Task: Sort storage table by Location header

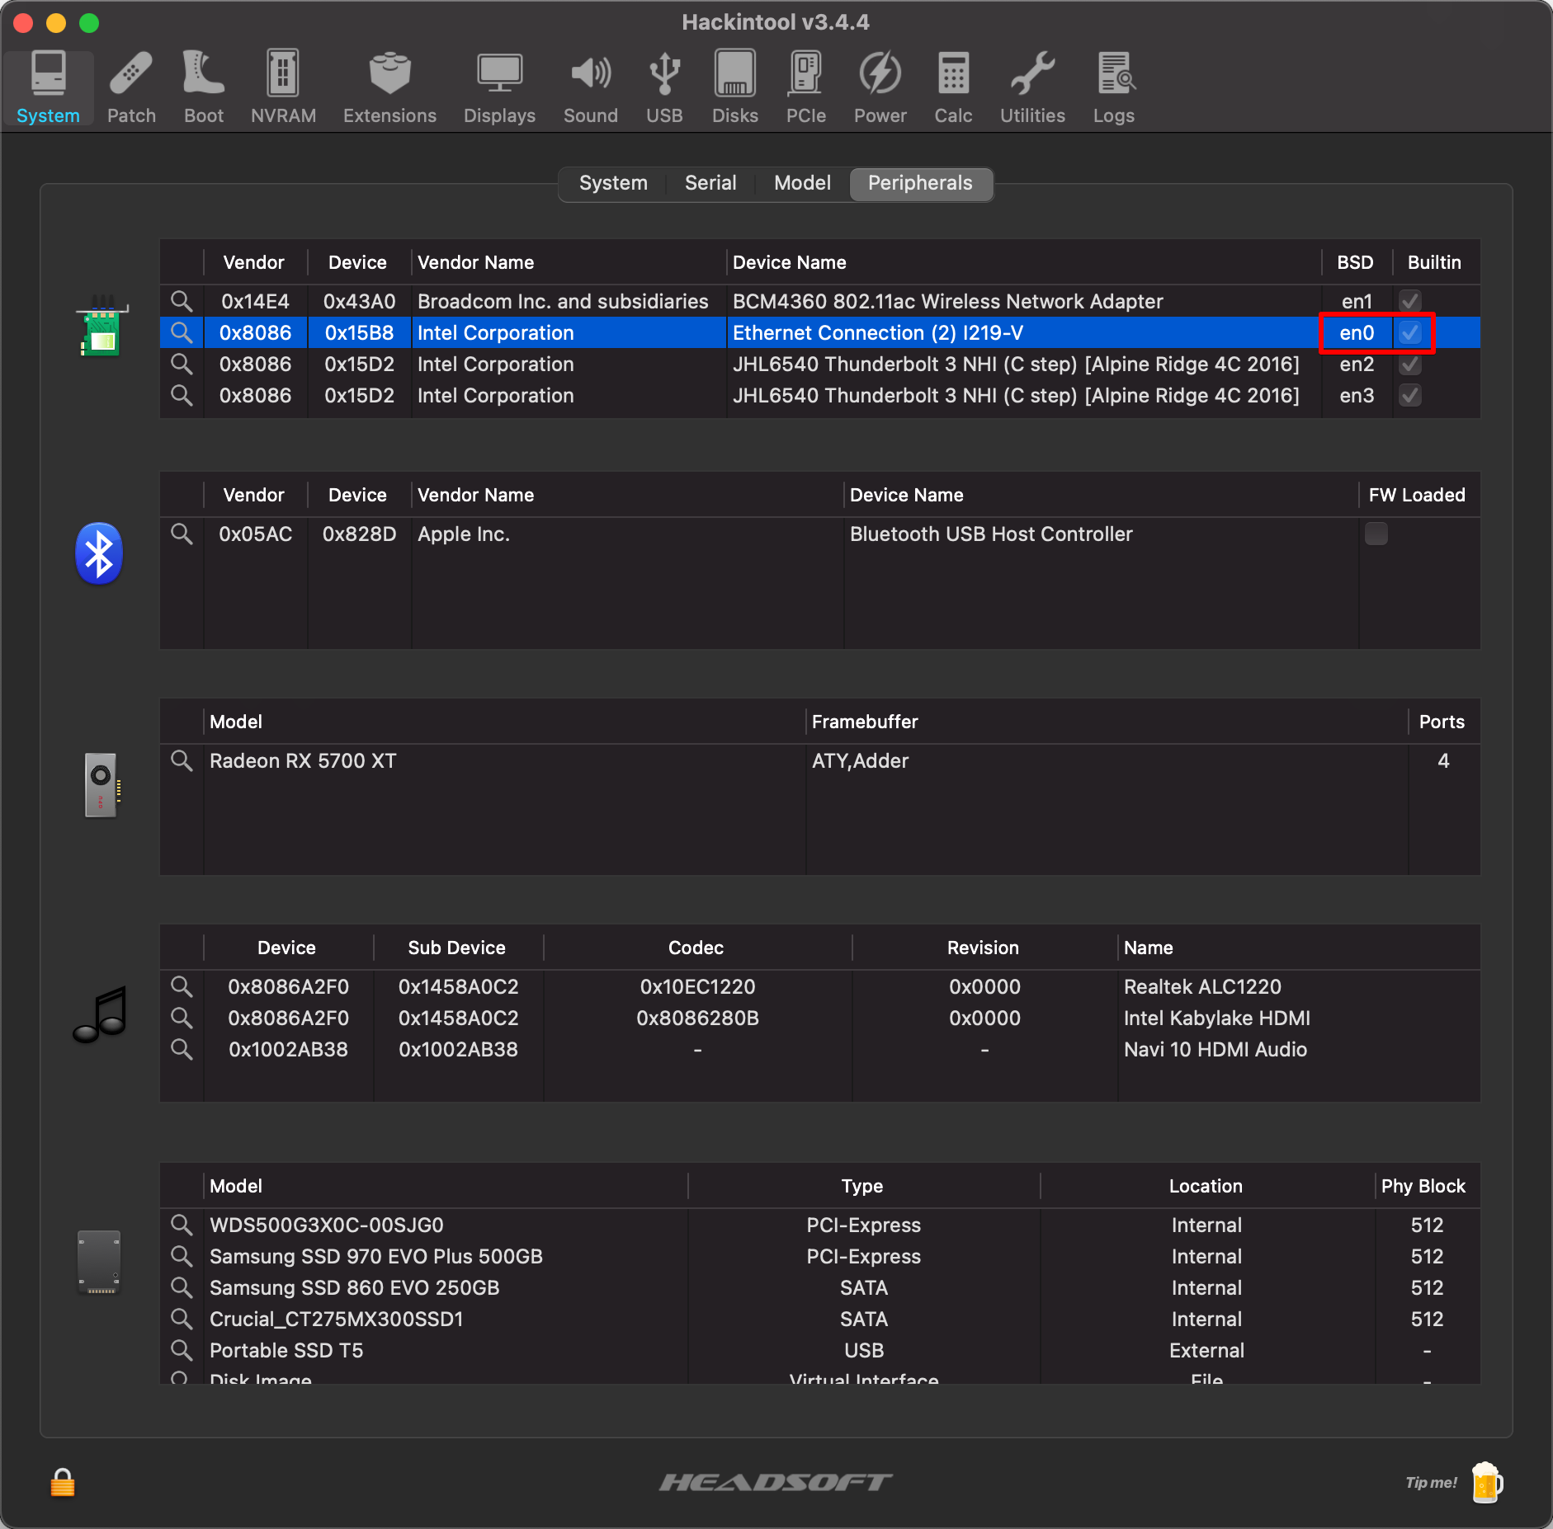Action: 1206,1186
